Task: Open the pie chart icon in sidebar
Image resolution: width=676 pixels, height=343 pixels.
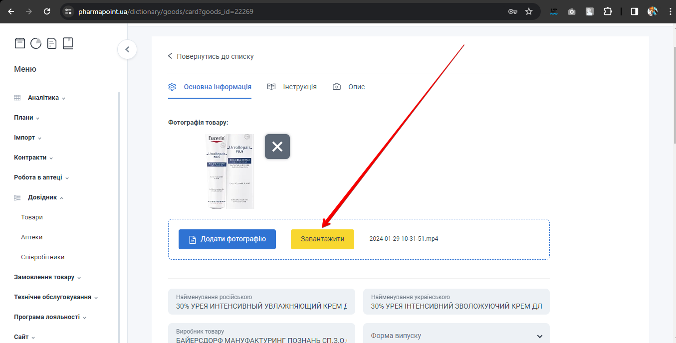Action: [36, 43]
